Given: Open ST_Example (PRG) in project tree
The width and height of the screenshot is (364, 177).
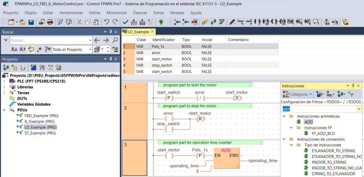Looking at the screenshot, I should [x=40, y=133].
